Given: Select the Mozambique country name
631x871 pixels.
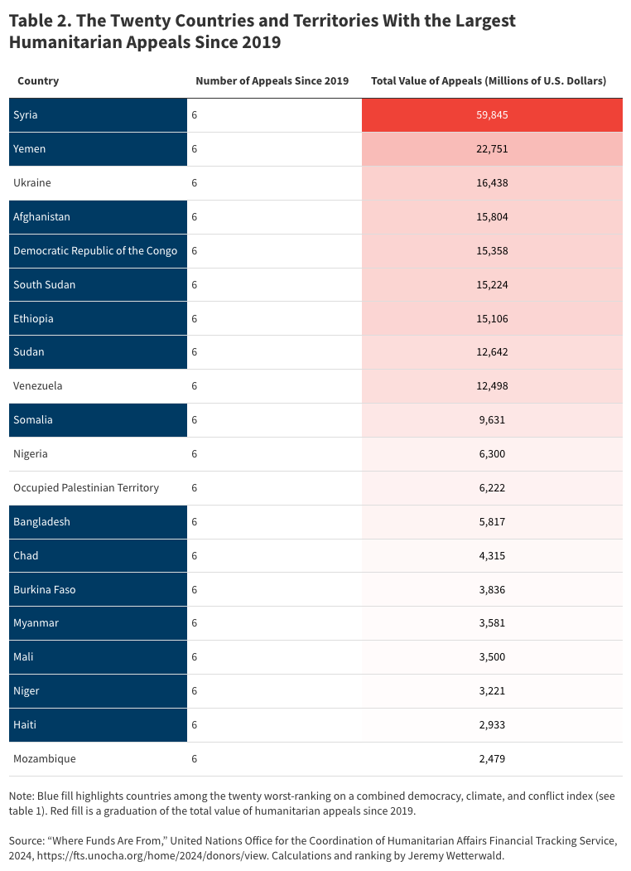Looking at the screenshot, I should (x=45, y=758).
